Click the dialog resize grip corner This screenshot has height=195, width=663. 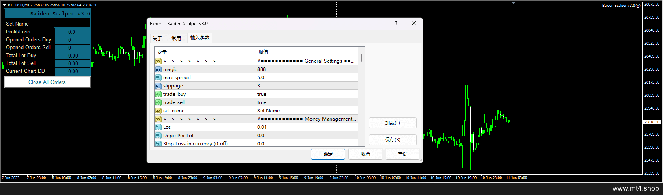(421, 161)
